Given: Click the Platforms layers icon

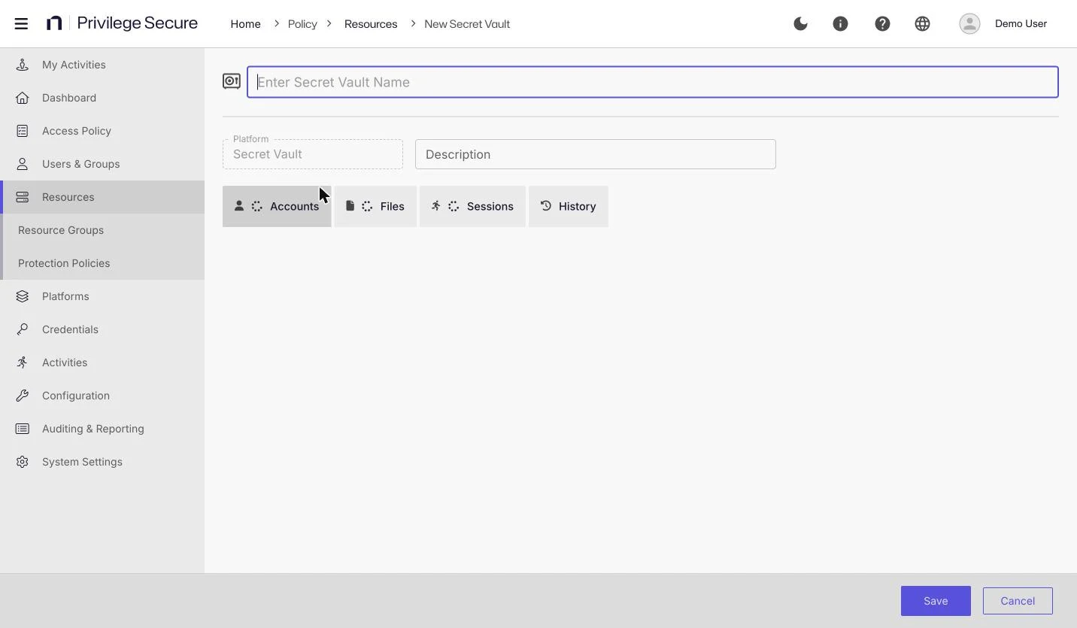Looking at the screenshot, I should (23, 296).
